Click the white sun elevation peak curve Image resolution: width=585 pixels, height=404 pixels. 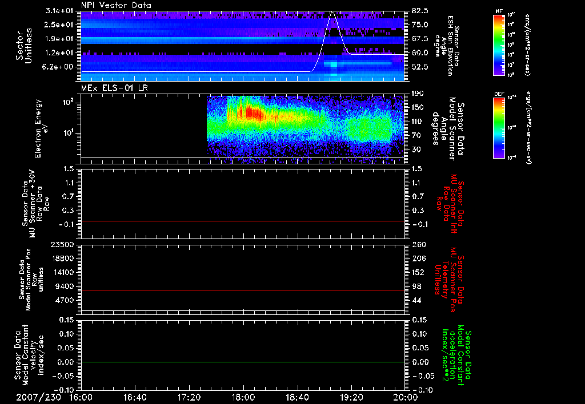tap(332, 14)
